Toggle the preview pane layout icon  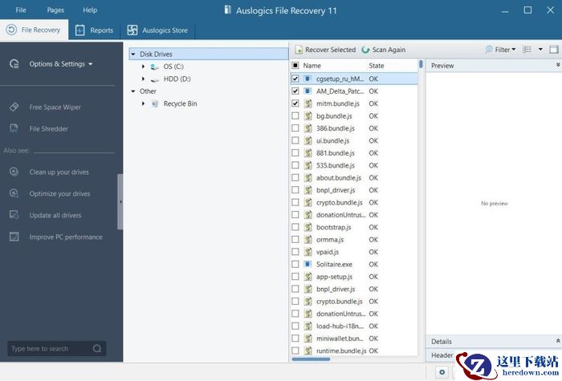click(554, 50)
